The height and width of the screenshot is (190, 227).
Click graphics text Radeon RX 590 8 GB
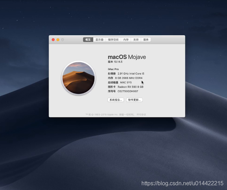point(131,87)
